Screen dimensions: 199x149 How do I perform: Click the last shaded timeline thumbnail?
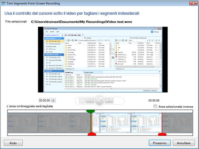pyautogui.click(x=177, y=123)
